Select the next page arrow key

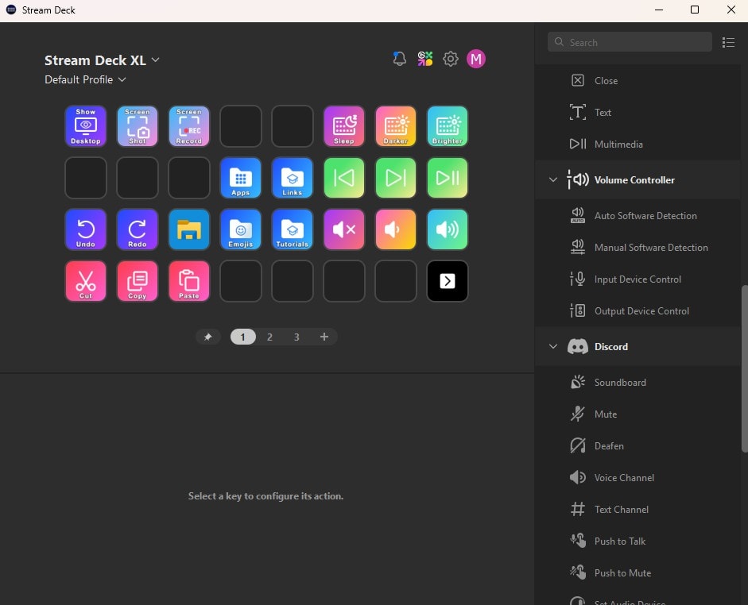pos(448,281)
